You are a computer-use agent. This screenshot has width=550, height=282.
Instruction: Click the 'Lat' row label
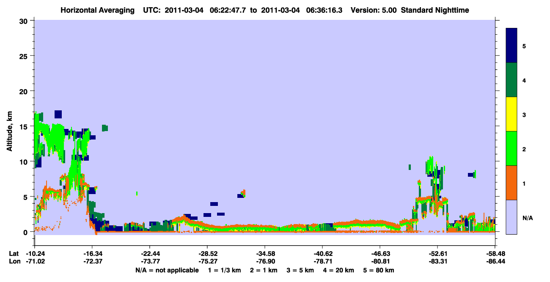tap(14, 254)
